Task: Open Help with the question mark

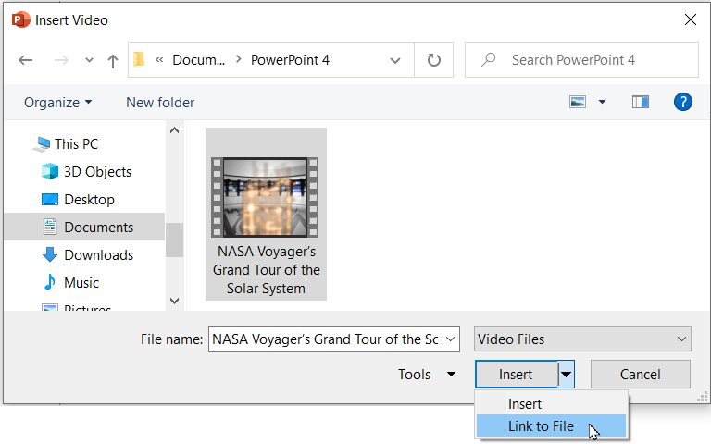Action: coord(682,102)
